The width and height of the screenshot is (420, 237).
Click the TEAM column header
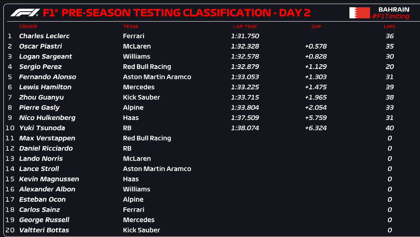[130, 27]
